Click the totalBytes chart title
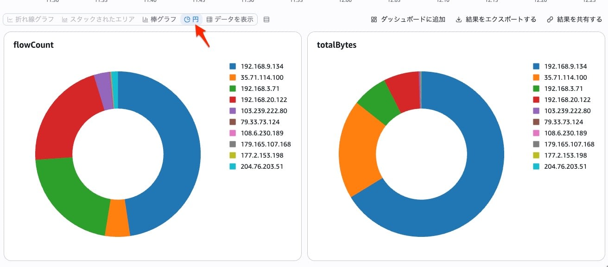This screenshot has width=608, height=267. click(336, 45)
